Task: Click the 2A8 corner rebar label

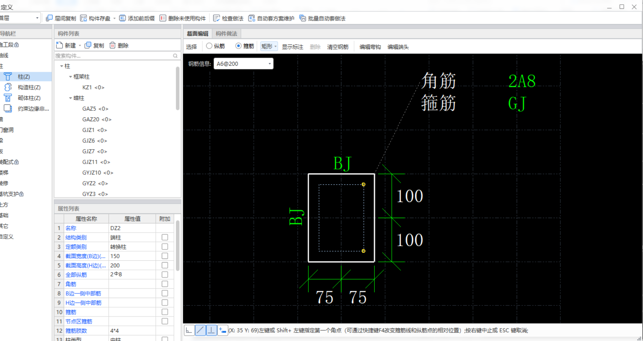Action: 522,81
